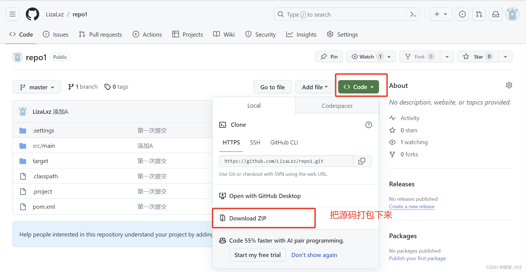Open notifications inbox icon

(x=496, y=14)
